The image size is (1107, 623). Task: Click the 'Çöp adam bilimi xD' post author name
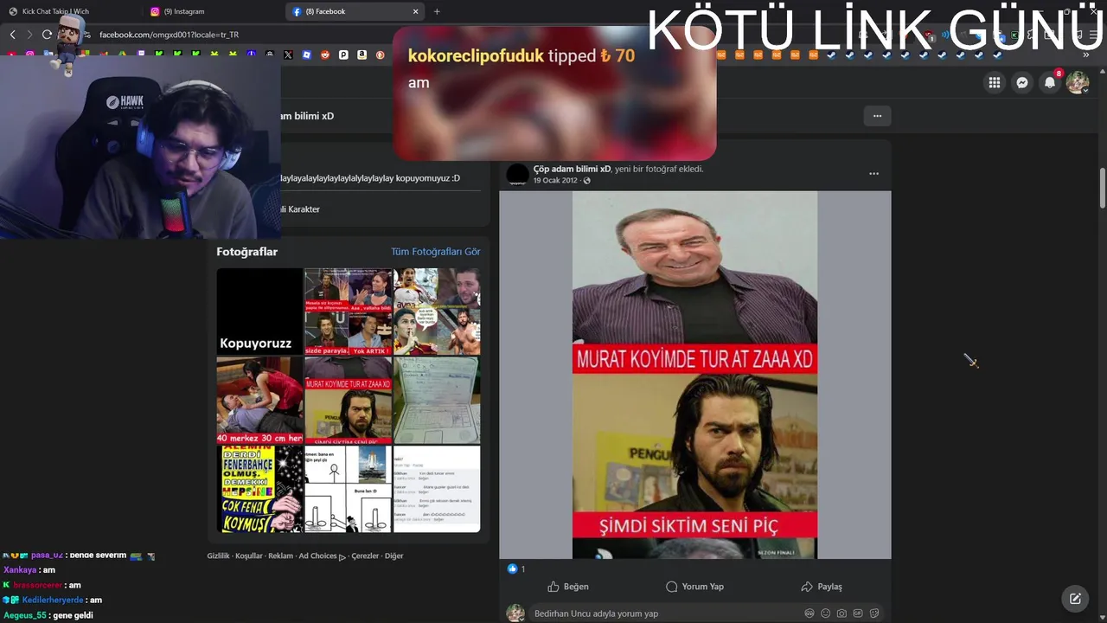coord(572,169)
